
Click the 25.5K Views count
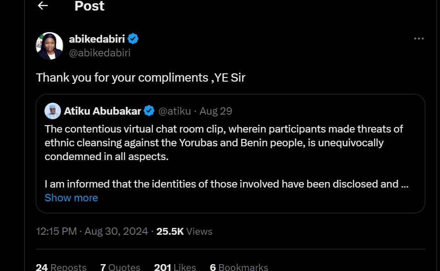(184, 232)
